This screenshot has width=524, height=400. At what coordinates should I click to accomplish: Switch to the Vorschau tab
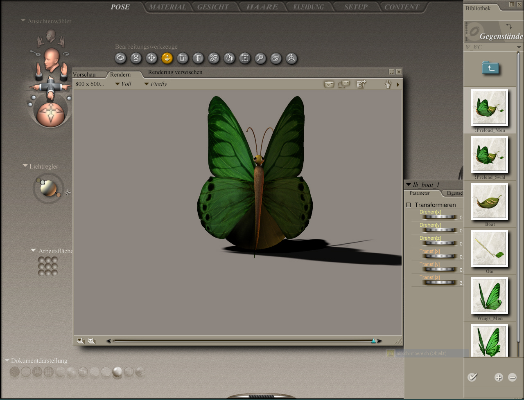click(84, 75)
